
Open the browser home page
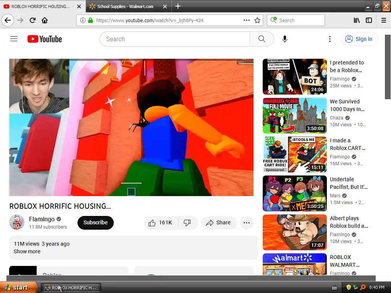coord(45,20)
